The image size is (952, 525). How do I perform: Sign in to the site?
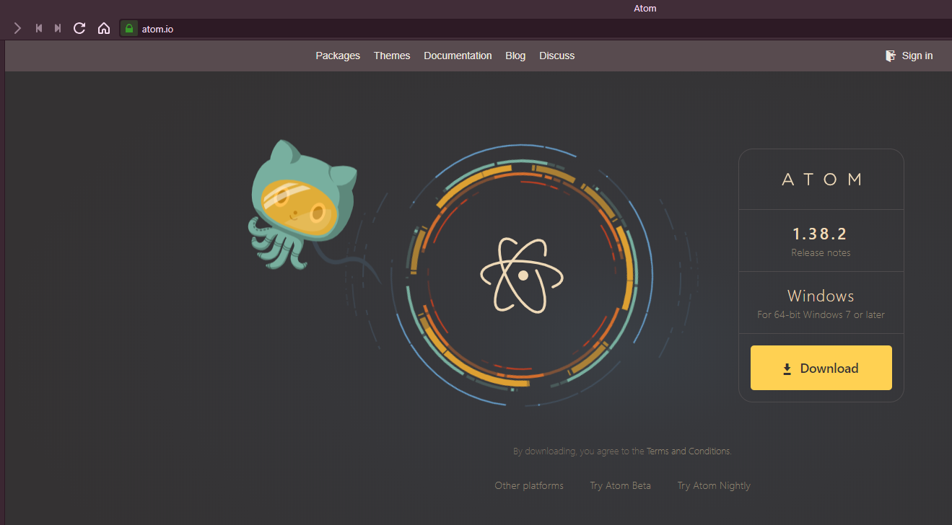pyautogui.click(x=917, y=56)
